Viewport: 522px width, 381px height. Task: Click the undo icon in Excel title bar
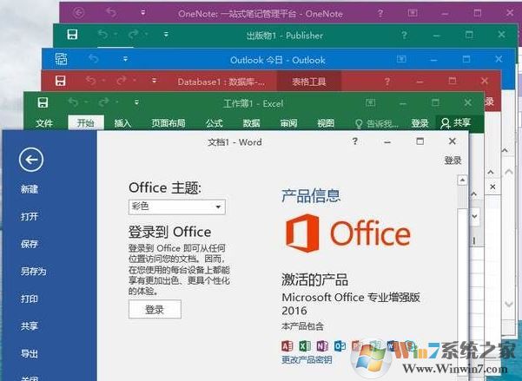[73, 102]
